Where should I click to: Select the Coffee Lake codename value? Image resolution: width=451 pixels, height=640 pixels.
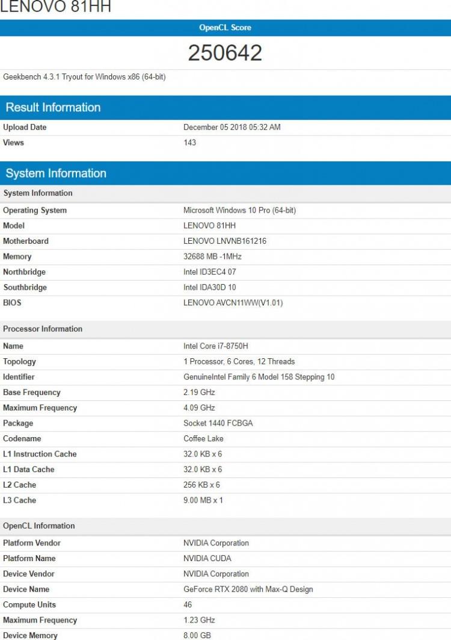click(203, 439)
